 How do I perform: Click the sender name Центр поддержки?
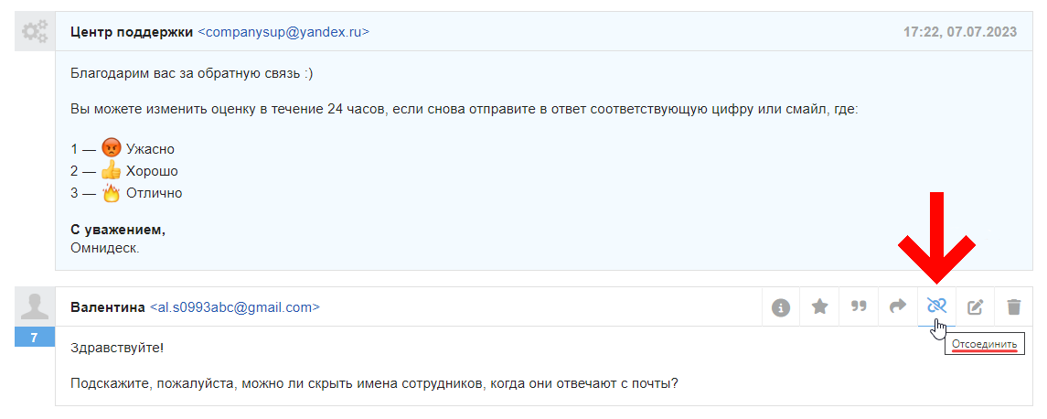(x=132, y=32)
